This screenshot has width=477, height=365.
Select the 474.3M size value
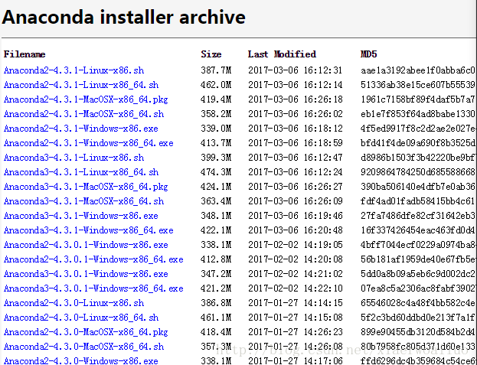tap(216, 172)
